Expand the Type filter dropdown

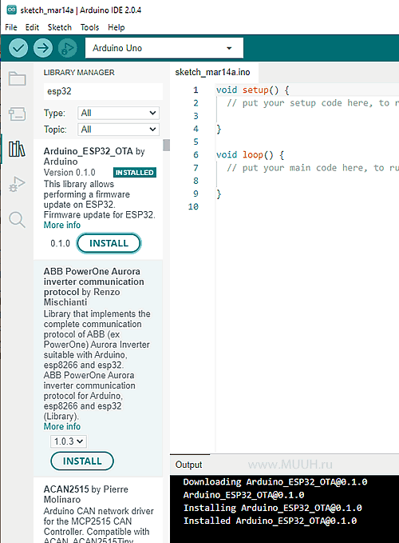click(x=118, y=113)
